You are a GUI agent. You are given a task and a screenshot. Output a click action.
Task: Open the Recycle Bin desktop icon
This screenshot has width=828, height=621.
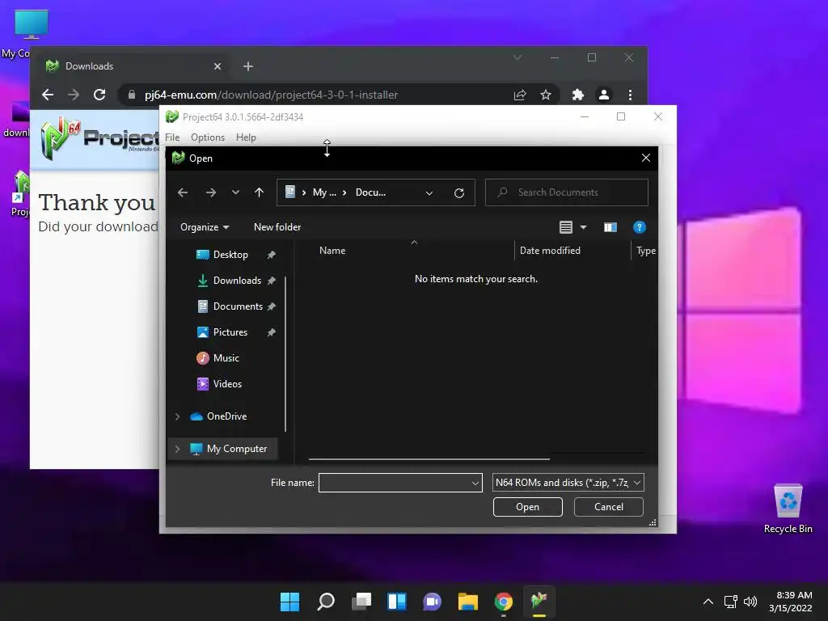click(x=788, y=509)
